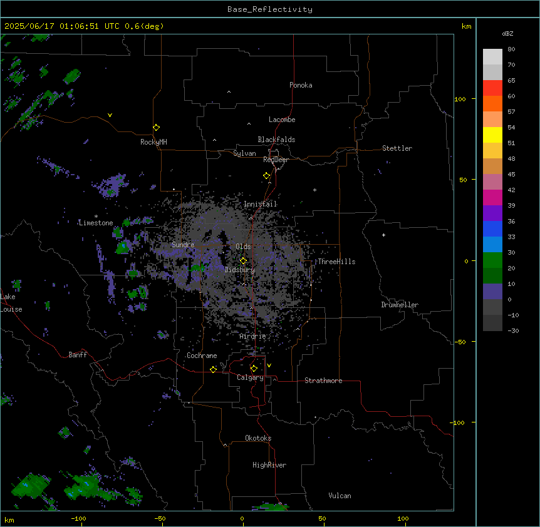Viewport: 540px width, 527px height.
Task: Select the ThreeHills label
Action: tap(336, 262)
